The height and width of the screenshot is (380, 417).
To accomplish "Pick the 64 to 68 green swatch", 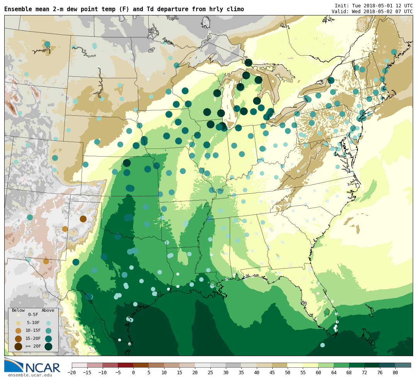I will coord(342,365).
